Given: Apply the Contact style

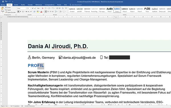Looking at the screenshot, I should pyautogui.click(x=72, y=10).
